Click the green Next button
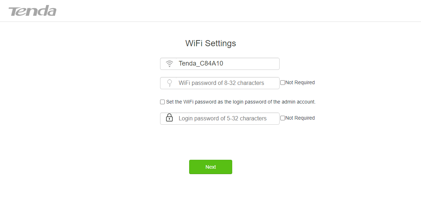The width and height of the screenshot is (421, 211). point(210,167)
